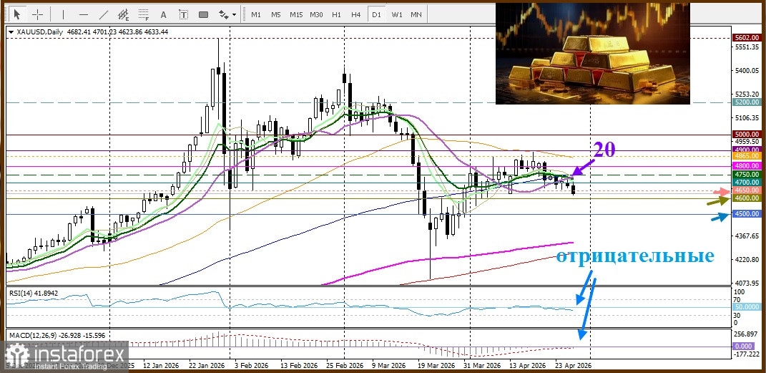Pick the Fibonacci Retracement tool
Image resolution: width=766 pixels, height=373 pixels.
[144, 14]
